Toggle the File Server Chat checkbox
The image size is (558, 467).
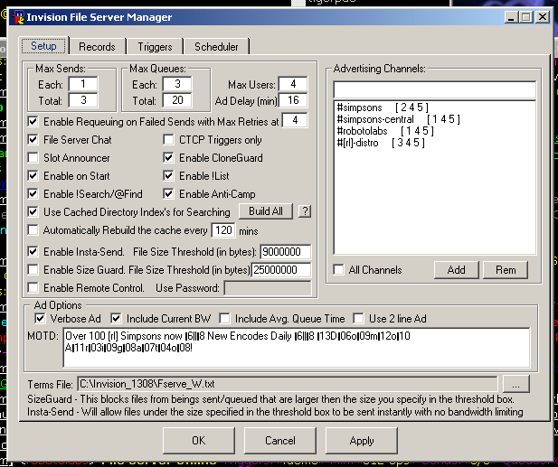[34, 140]
